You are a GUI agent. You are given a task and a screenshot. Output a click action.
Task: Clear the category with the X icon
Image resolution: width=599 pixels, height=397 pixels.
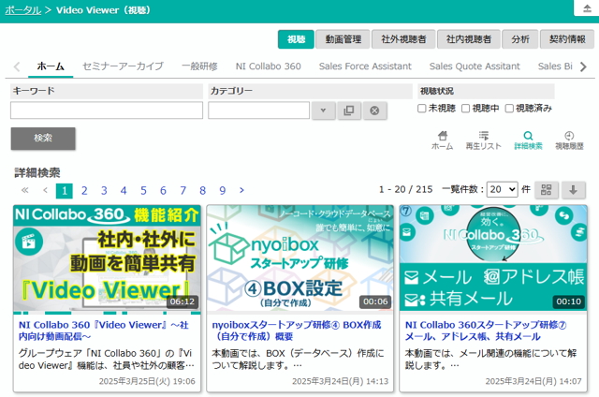[x=374, y=110]
